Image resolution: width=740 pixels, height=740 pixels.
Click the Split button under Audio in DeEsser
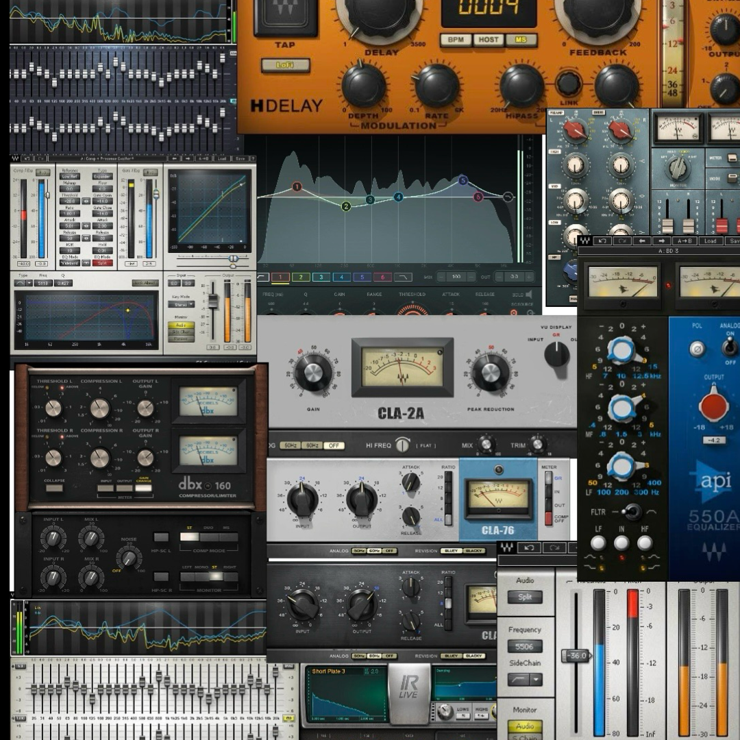click(x=525, y=597)
